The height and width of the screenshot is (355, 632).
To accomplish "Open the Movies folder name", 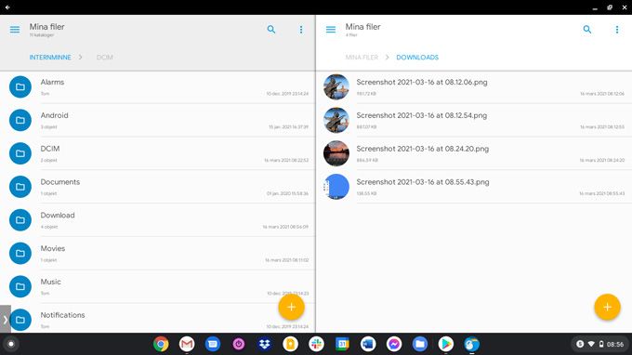I will (53, 249).
